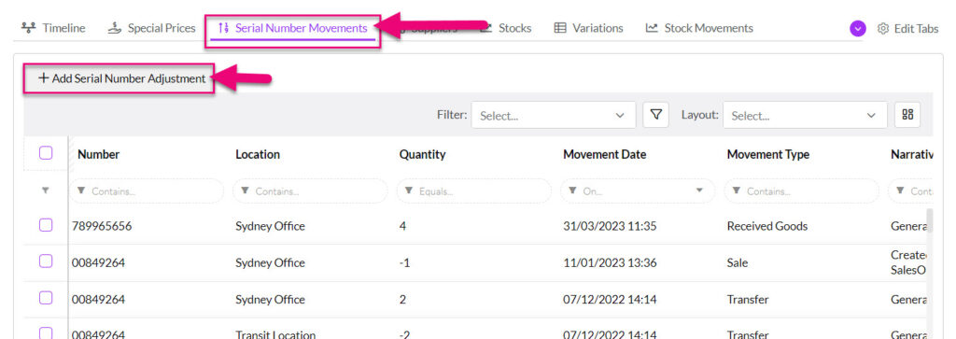Viewport: 956px width, 339px height.
Task: Sort by Movement Date column header
Action: (604, 155)
